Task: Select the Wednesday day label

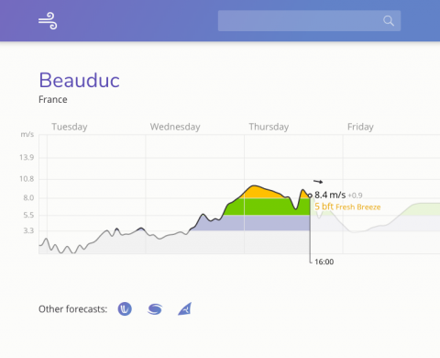Action: pyautogui.click(x=175, y=127)
